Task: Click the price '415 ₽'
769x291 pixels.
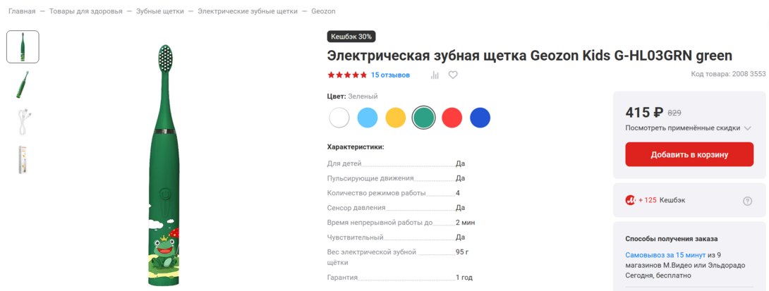Action: pyautogui.click(x=644, y=113)
